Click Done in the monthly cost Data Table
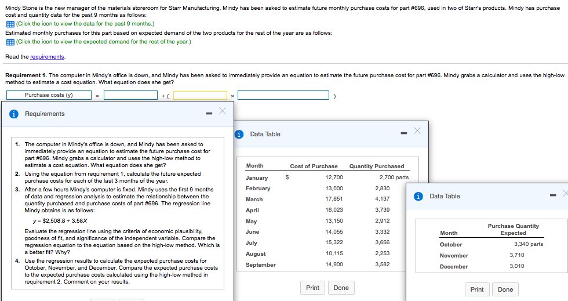568x301 pixels. click(341, 288)
